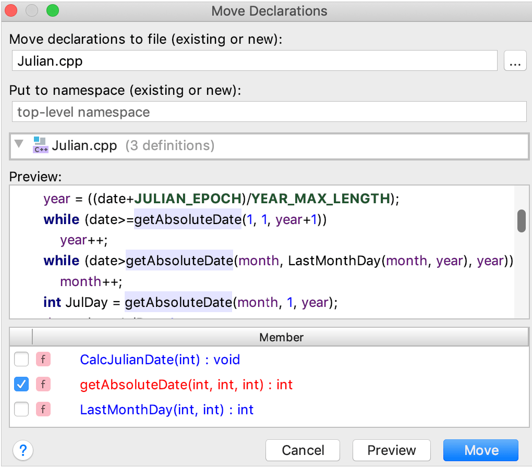The width and height of the screenshot is (532, 469).
Task: Select the CalcJulianDate row in the member list
Action: (160, 360)
